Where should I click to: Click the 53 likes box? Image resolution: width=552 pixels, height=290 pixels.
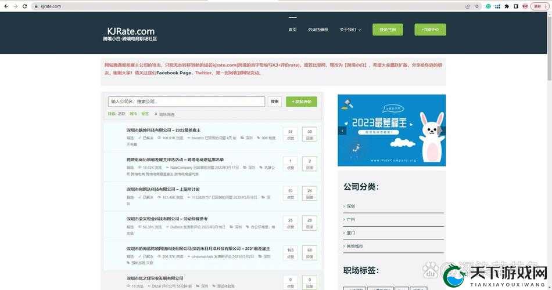pyautogui.click(x=291, y=193)
